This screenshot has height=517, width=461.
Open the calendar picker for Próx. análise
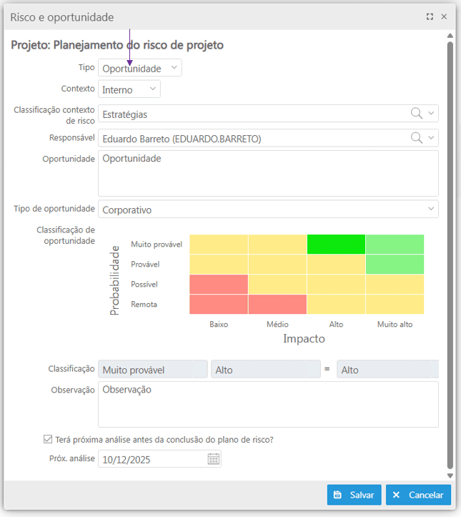pyautogui.click(x=213, y=459)
